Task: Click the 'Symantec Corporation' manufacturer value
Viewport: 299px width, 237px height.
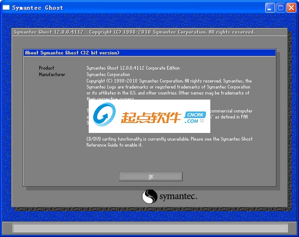Action: tap(108, 74)
